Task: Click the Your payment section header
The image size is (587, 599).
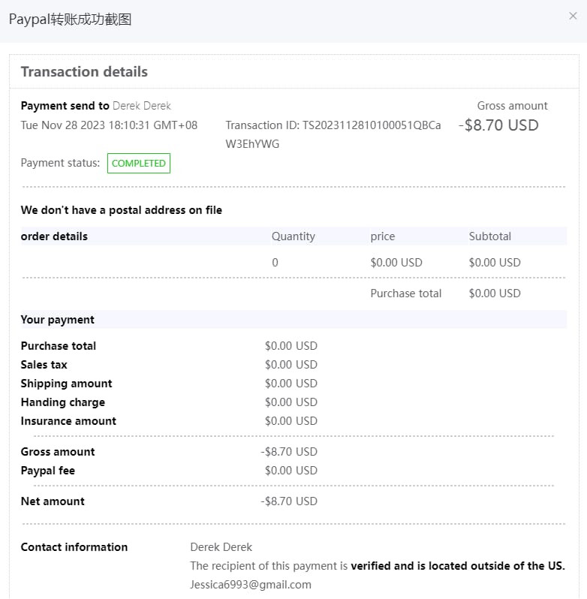Action: pos(58,320)
